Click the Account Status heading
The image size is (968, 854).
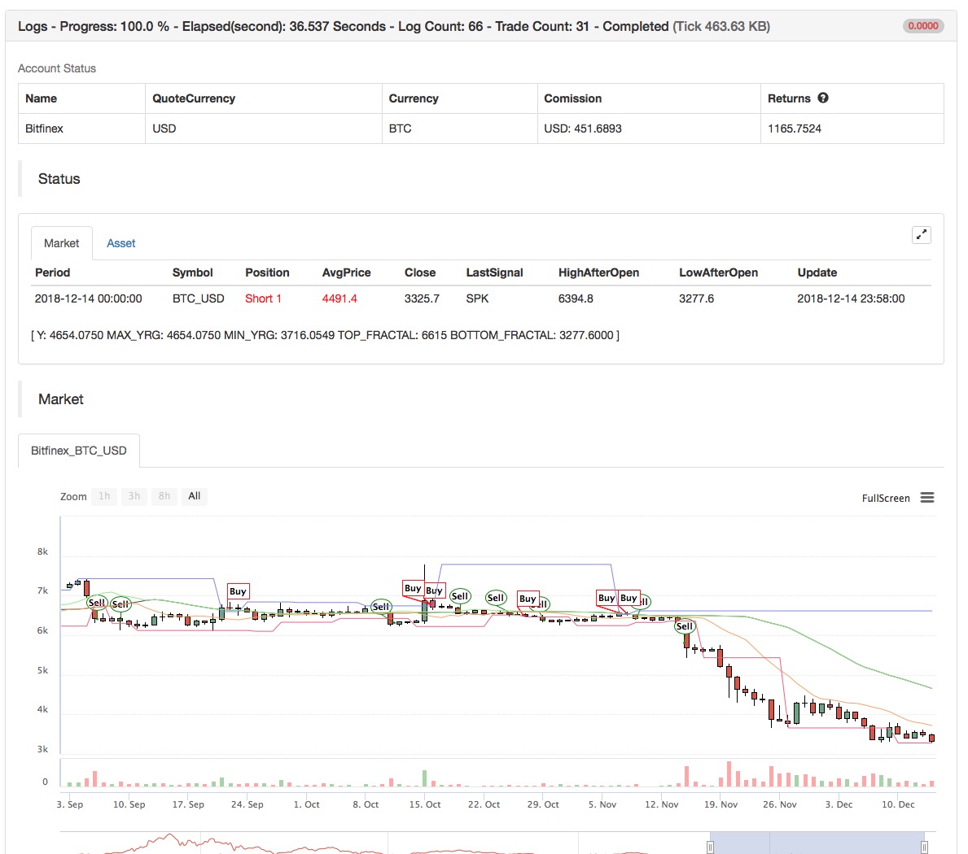pyautogui.click(x=57, y=68)
